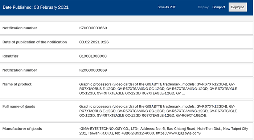The image size is (254, 140).
Task: Select the Date Published header text
Action: [36, 7]
